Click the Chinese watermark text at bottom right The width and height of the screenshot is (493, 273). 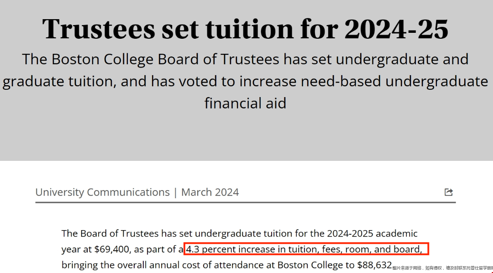click(442, 268)
